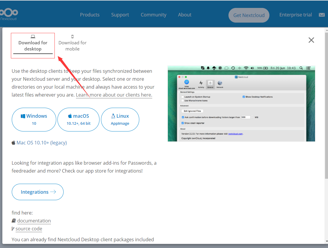Click the branch icon beside source code
Image resolution: width=328 pixels, height=248 pixels.
coord(13,229)
